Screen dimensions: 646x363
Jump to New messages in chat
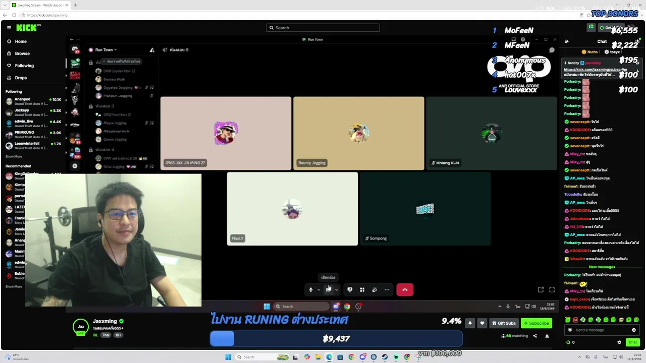(602, 267)
